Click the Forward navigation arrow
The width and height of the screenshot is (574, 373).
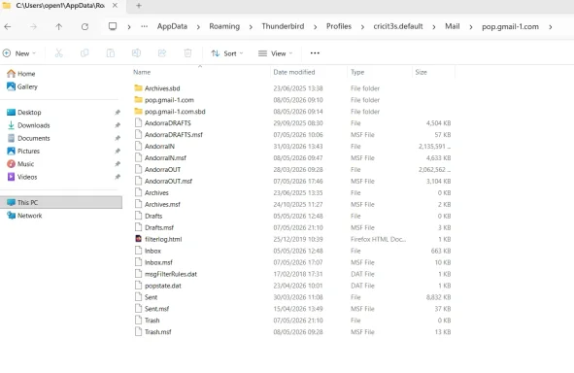33,27
